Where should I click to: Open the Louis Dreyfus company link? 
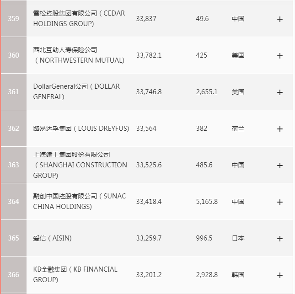pyautogui.click(x=81, y=128)
